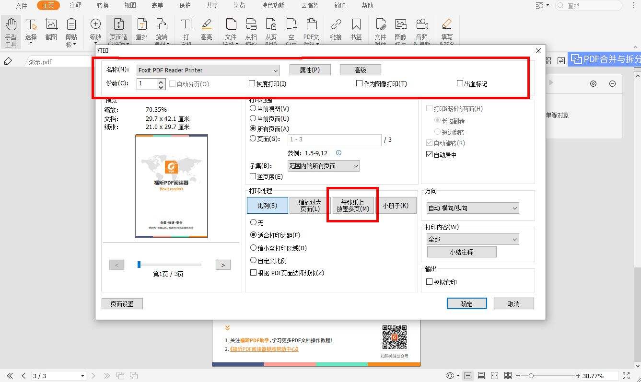Switch to the 注释 ribbon tab
This screenshot has width=641, height=382.
coord(75,6)
